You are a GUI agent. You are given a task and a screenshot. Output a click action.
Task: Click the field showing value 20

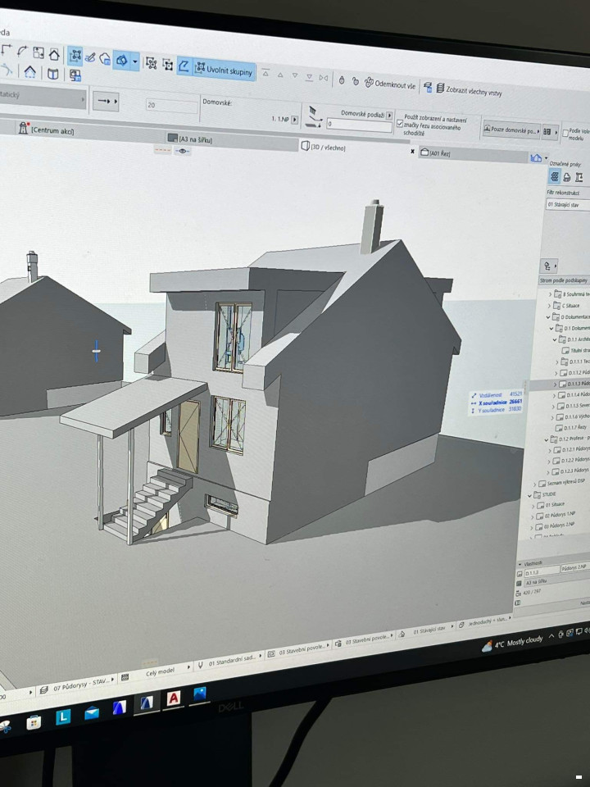tap(170, 105)
